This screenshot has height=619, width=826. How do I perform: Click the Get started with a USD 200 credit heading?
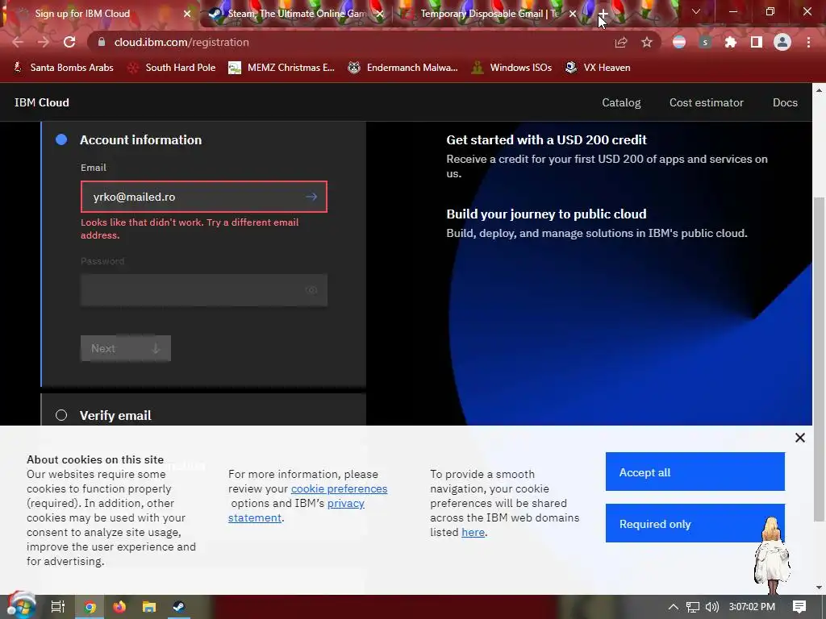click(546, 140)
